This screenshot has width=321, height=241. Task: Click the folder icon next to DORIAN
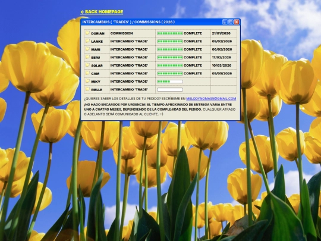[x=87, y=33]
